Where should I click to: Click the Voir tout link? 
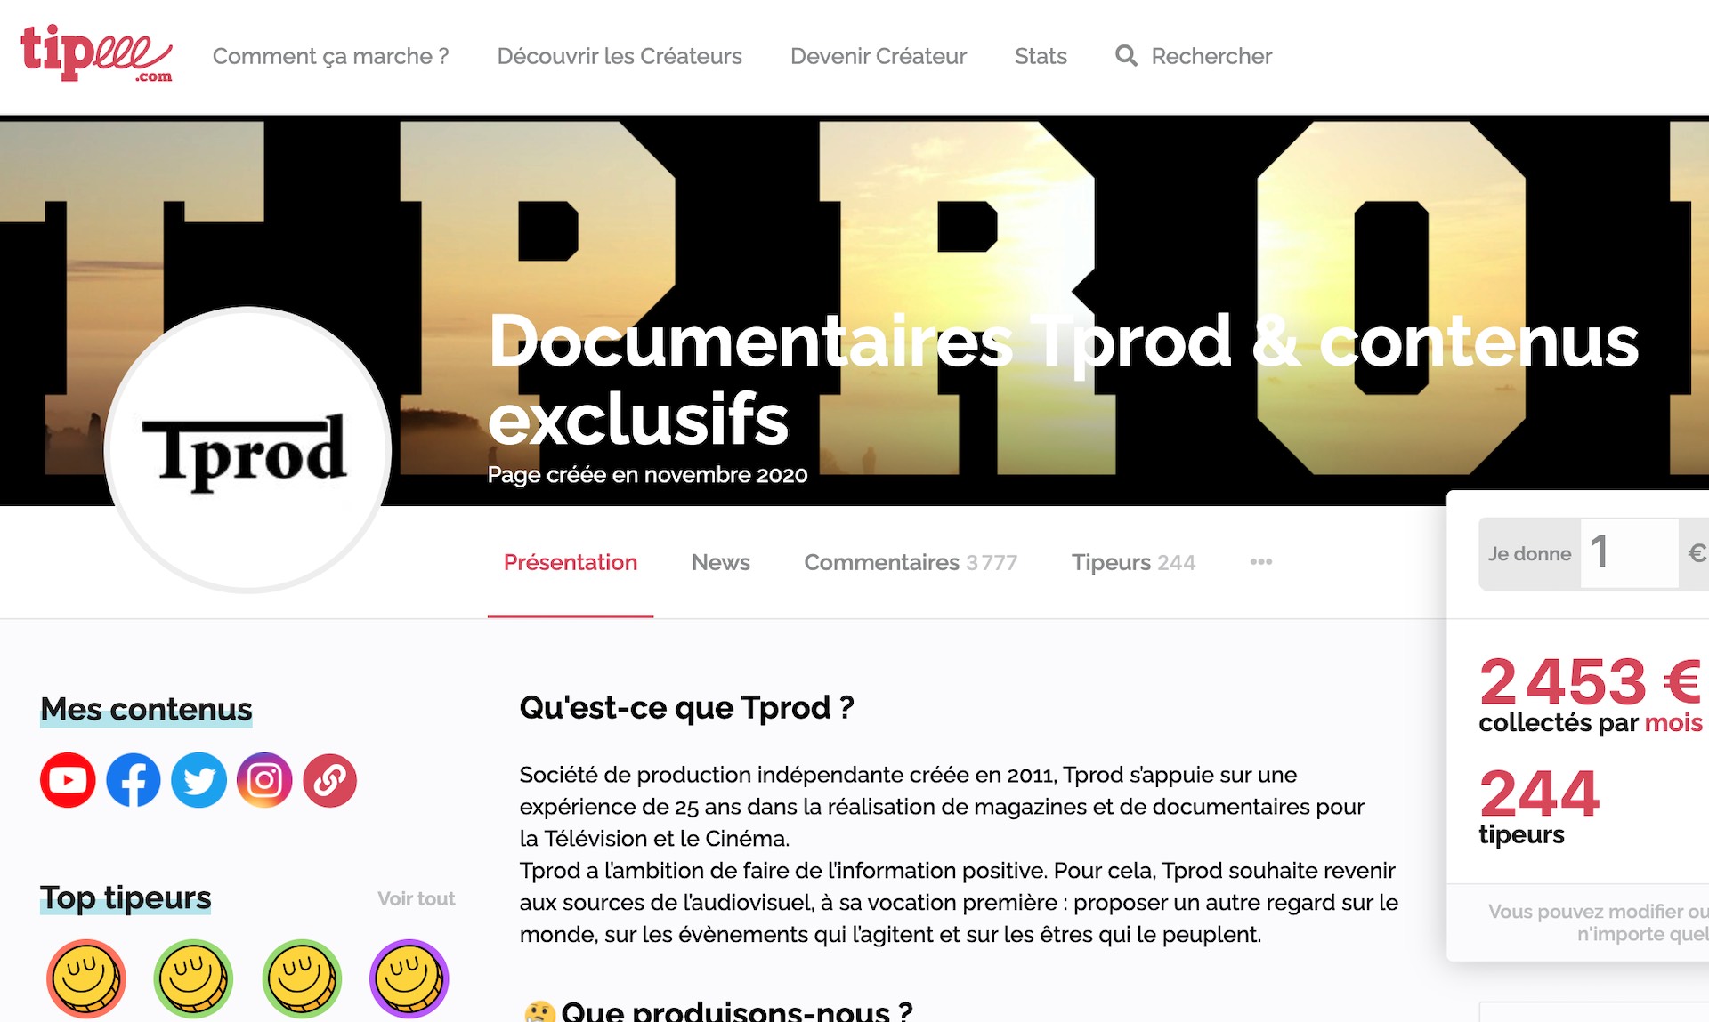(416, 898)
